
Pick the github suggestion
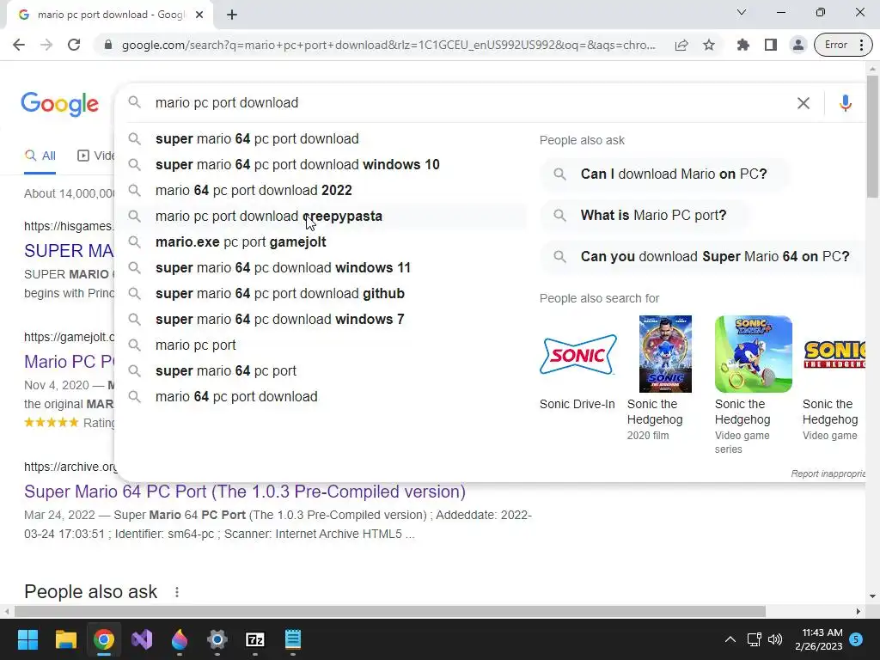321,294
